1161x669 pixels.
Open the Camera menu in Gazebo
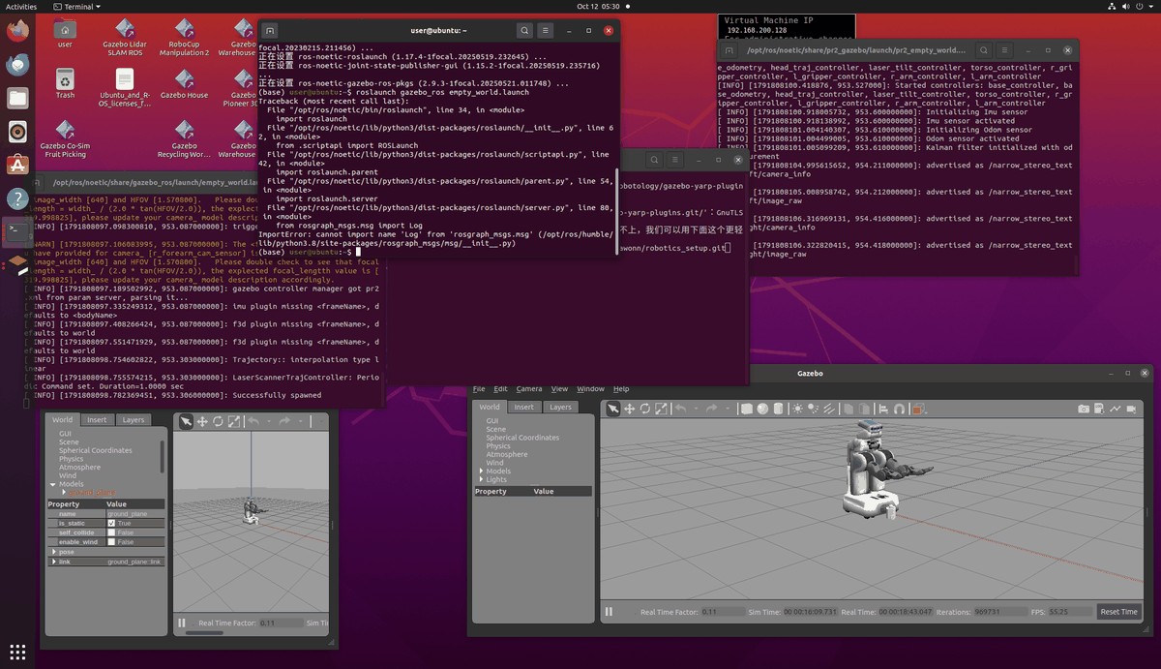point(529,389)
